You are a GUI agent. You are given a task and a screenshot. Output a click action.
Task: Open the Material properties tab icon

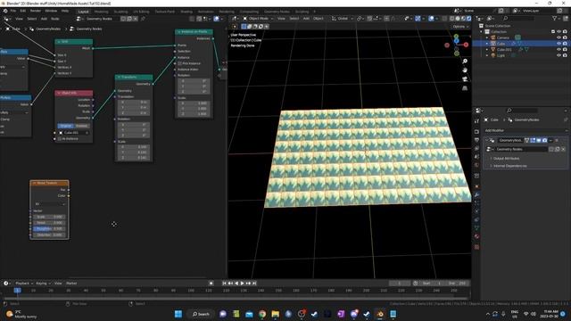click(x=476, y=236)
